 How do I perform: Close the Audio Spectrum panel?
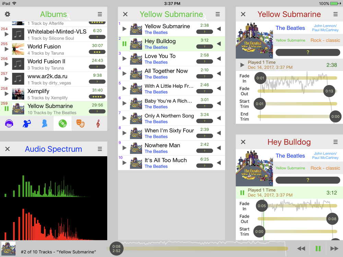(x=8, y=149)
